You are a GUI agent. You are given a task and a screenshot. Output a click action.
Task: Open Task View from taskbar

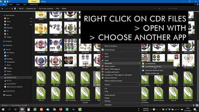(x=16, y=109)
